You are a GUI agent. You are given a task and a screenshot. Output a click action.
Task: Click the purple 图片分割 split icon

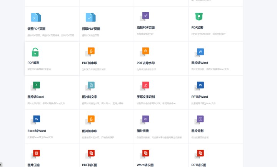[199, 120]
